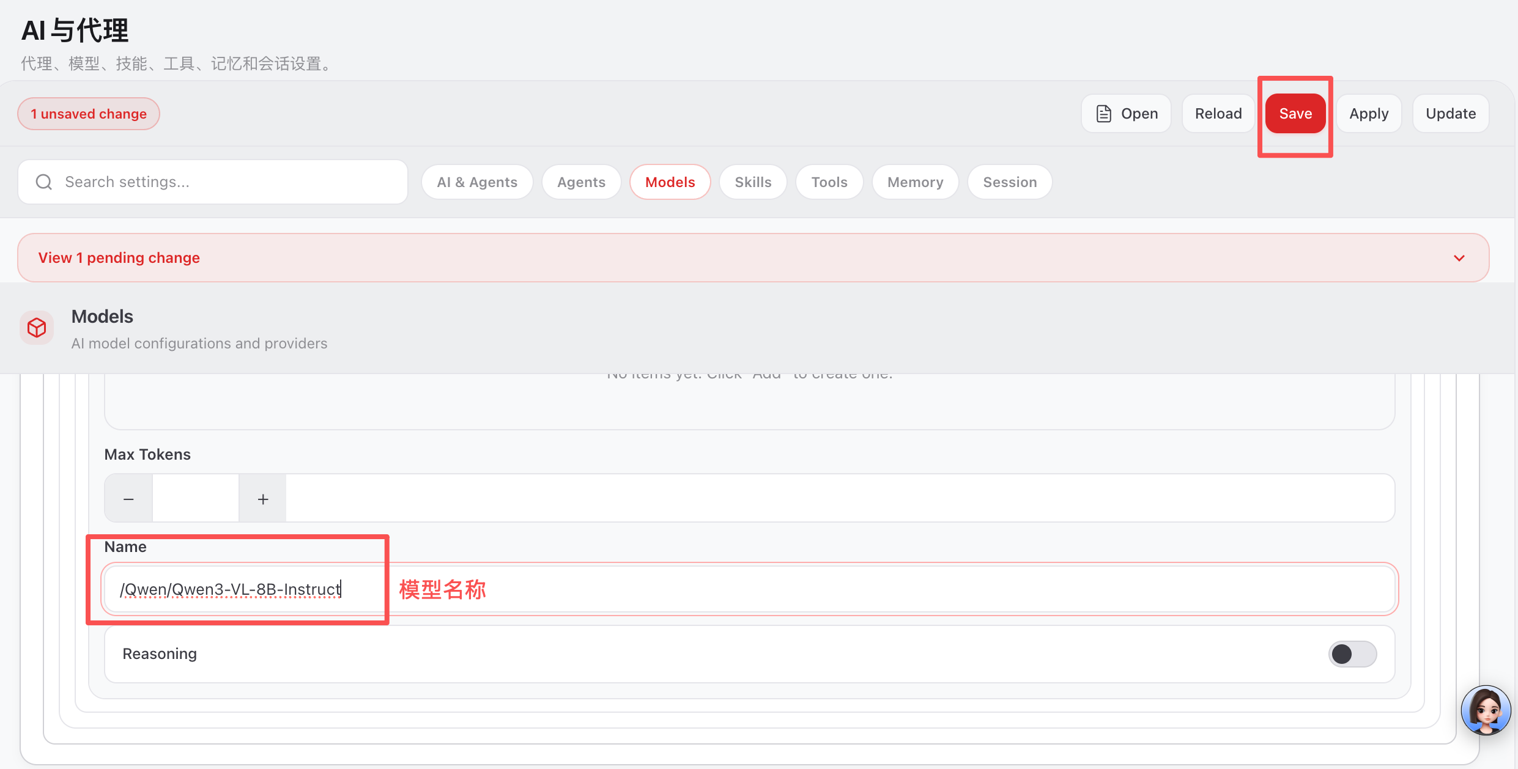The height and width of the screenshot is (769, 1518).
Task: Click the magnifier search icon
Action: coord(44,182)
